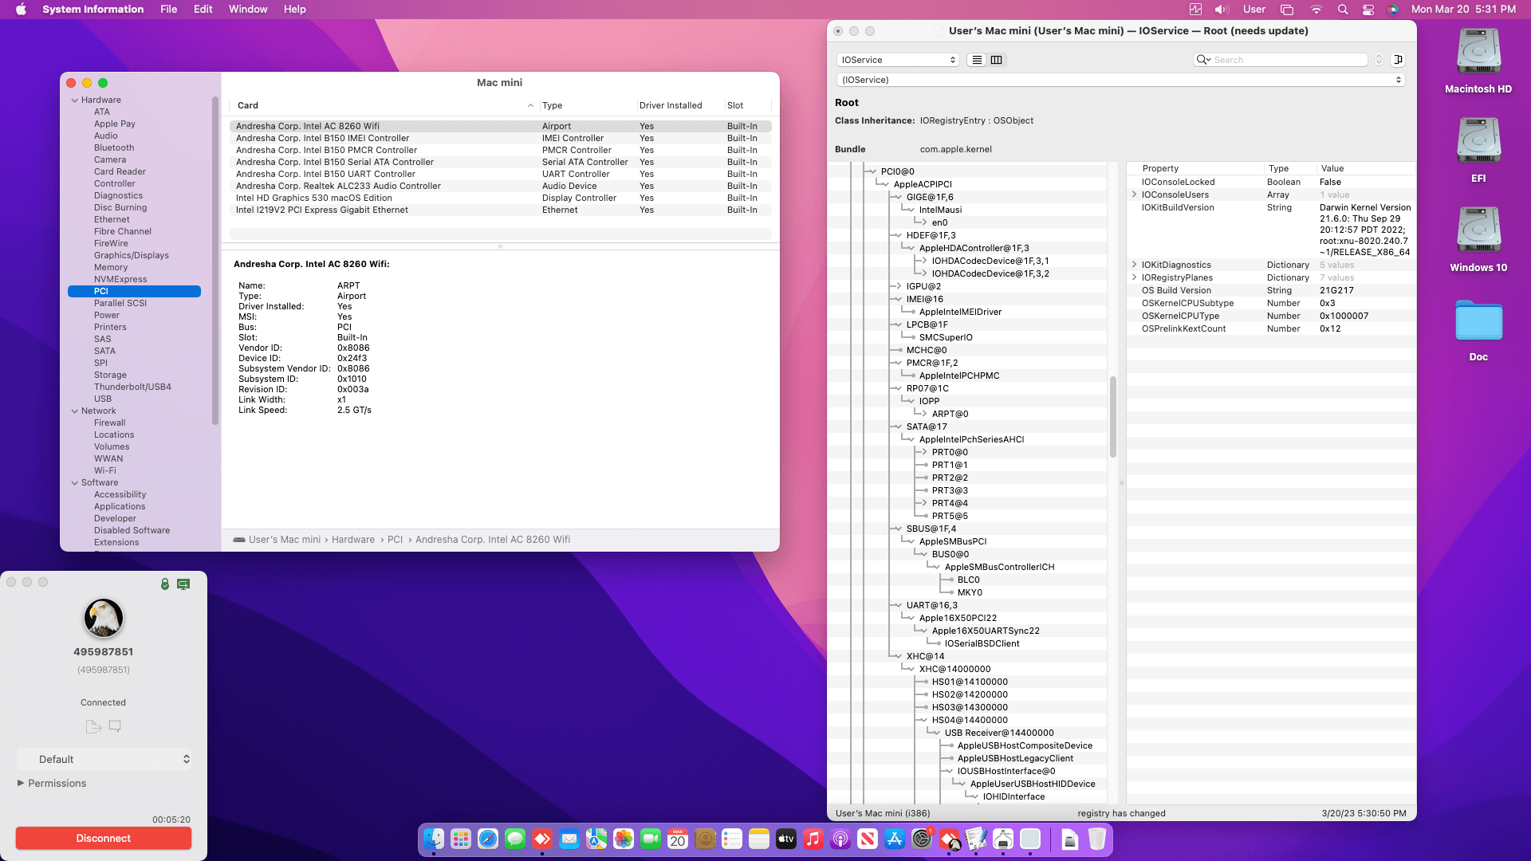This screenshot has width=1531, height=861.
Task: Collapse the SATA@17 tree node
Action: [898, 427]
